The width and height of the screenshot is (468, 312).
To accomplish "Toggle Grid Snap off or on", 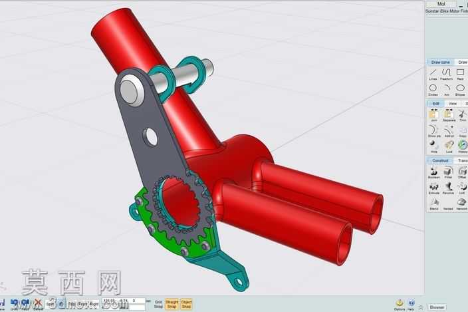I will 158,304.
